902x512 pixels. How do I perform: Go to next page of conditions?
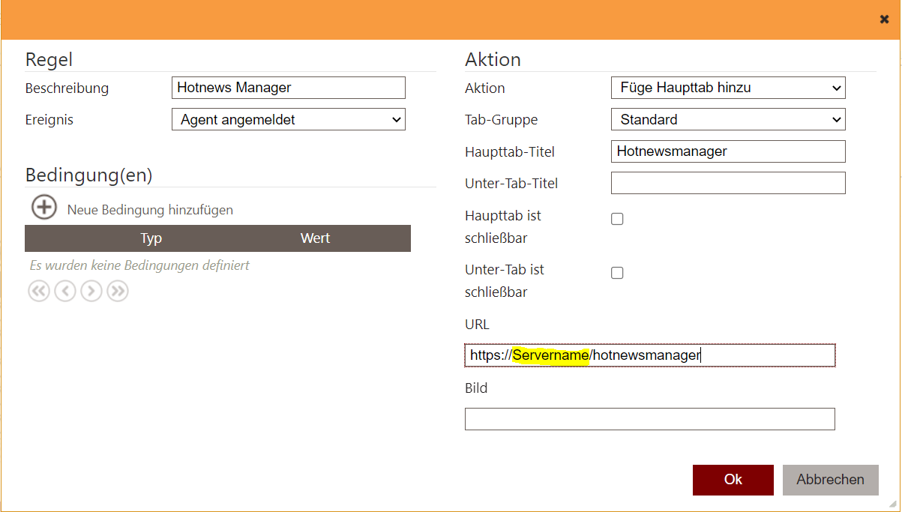91,291
